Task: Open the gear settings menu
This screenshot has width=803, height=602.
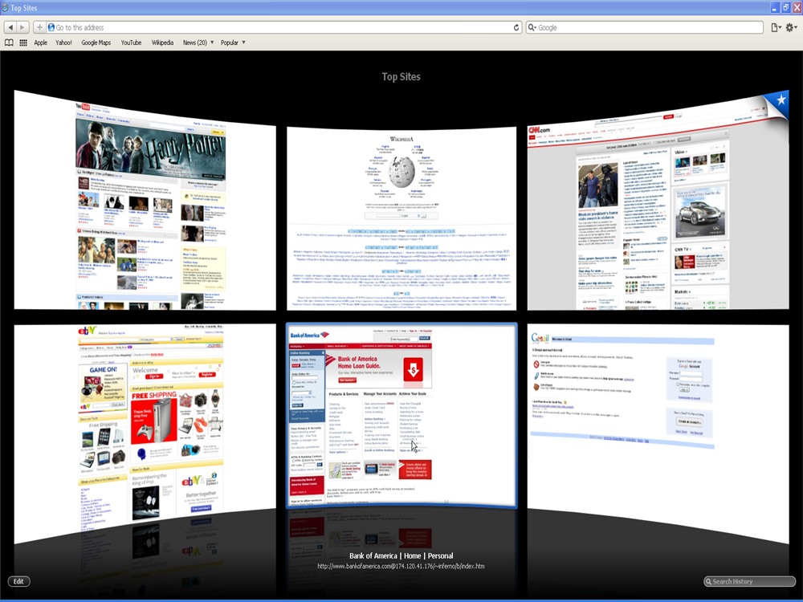Action: 791,27
